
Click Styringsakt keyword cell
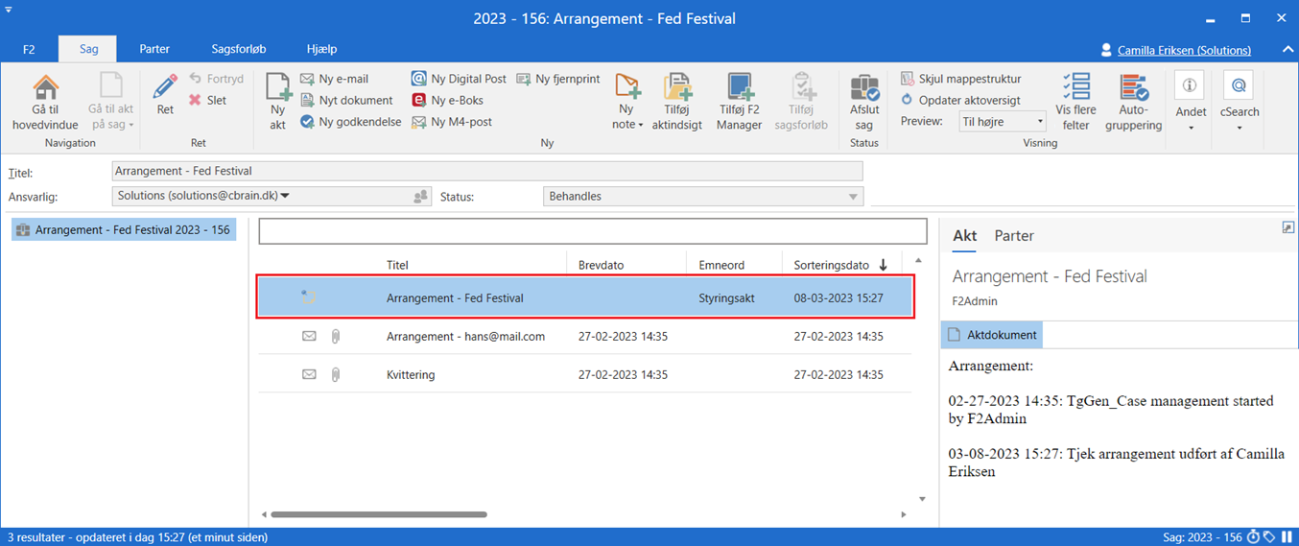726,298
